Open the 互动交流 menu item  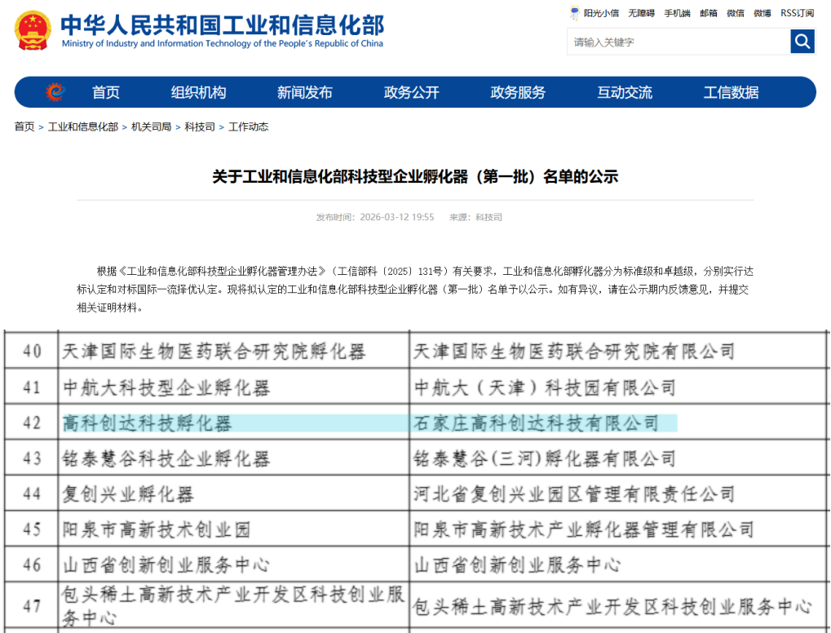[x=625, y=92]
